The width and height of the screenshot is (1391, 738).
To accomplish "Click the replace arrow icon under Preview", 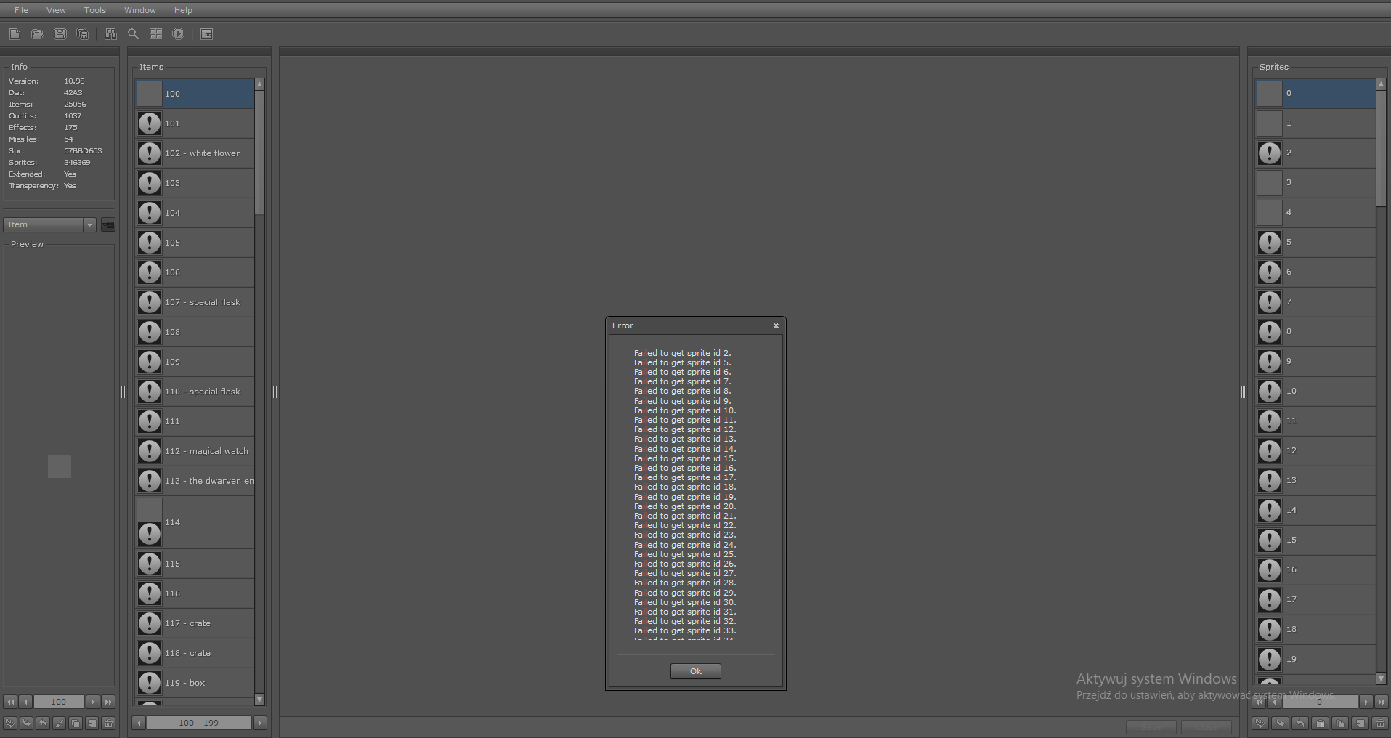I will [x=10, y=723].
